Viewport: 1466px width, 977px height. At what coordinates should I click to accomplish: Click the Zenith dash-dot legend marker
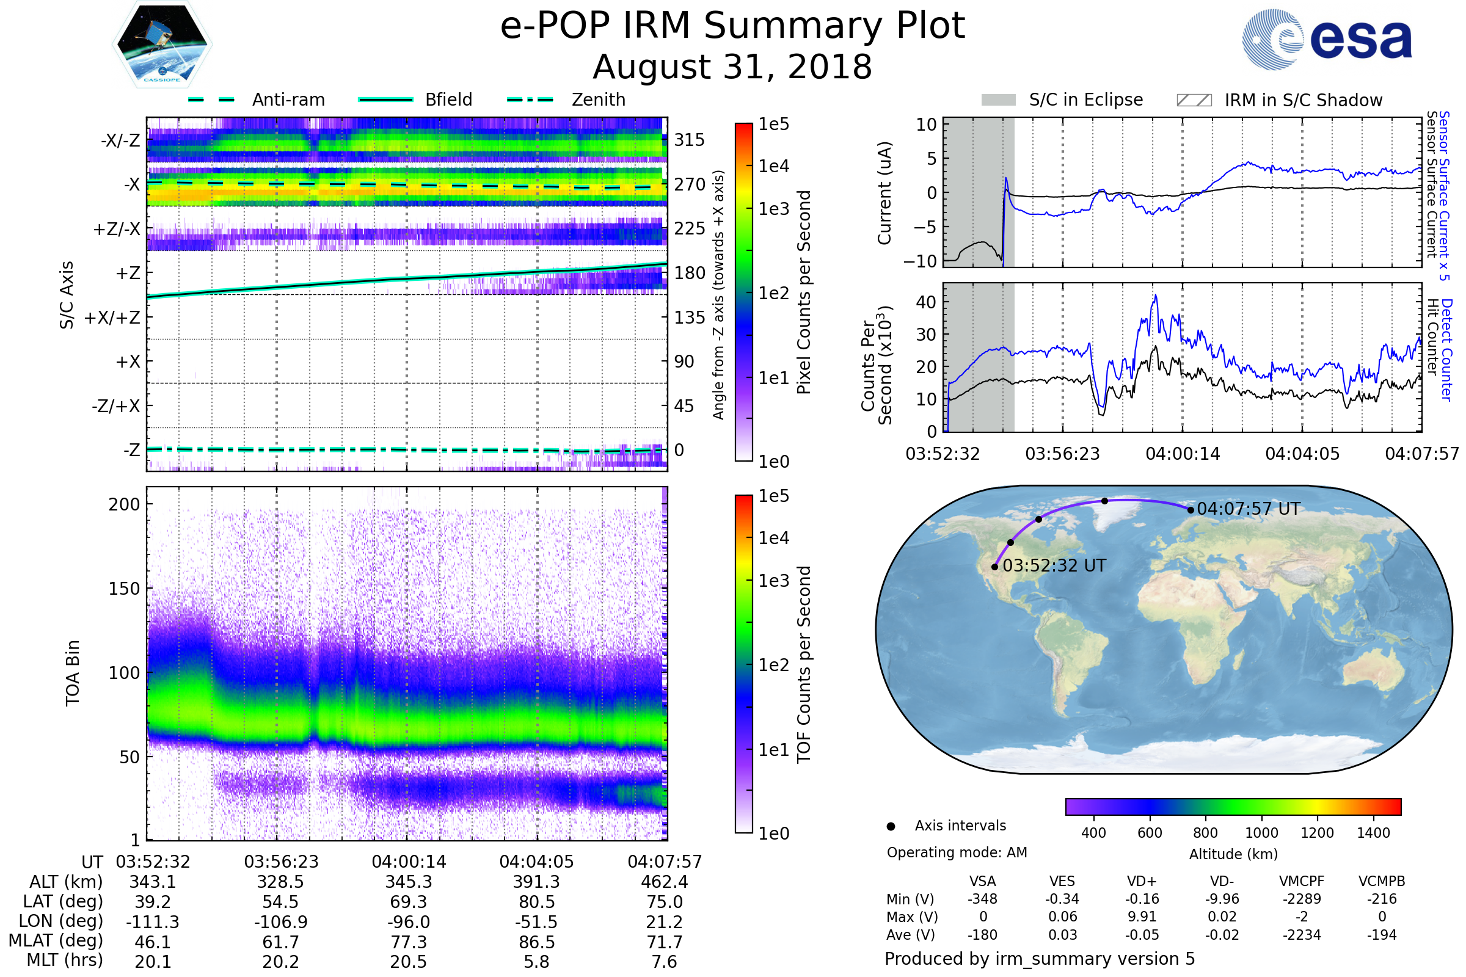pos(530,100)
